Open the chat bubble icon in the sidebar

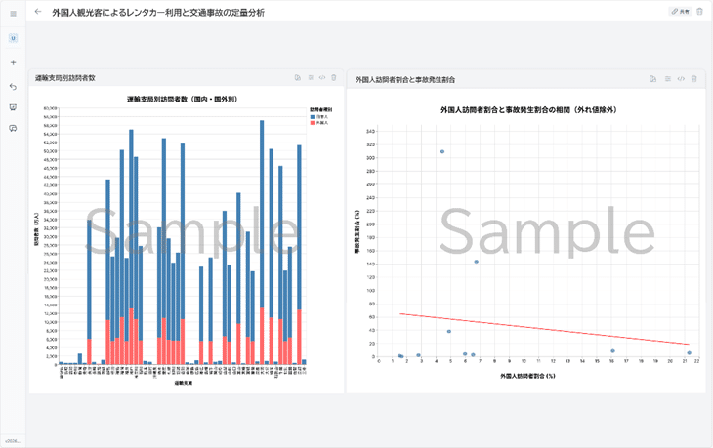13,129
